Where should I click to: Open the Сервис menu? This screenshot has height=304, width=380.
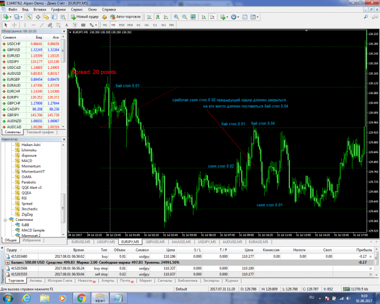point(76,10)
